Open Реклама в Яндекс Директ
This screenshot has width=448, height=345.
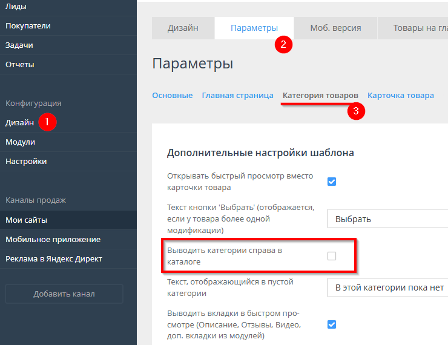[54, 259]
